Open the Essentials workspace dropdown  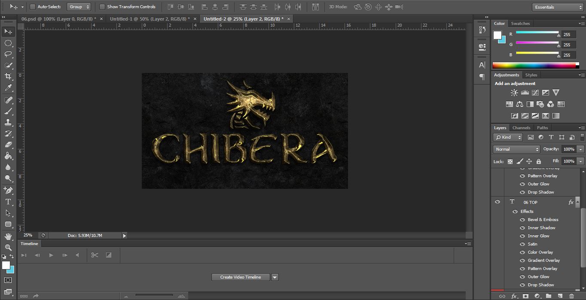tap(558, 7)
